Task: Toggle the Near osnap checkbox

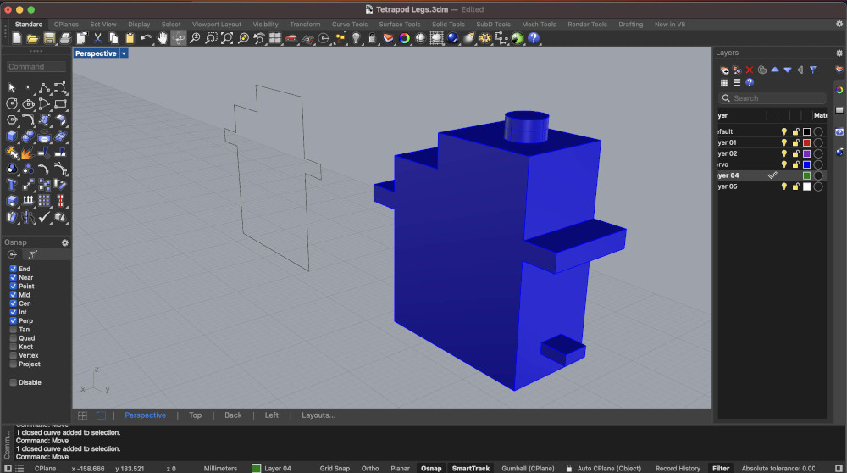Action: click(13, 277)
